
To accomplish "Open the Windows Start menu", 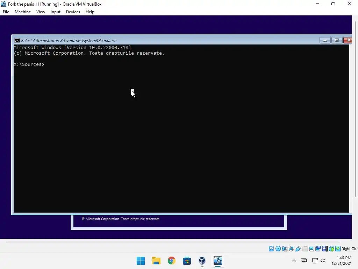I will coord(141,261).
